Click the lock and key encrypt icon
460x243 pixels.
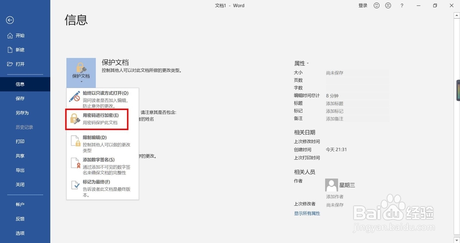(75, 119)
